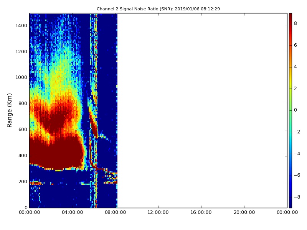307x230 pixels.
Task: Click the 'Range (Km)' y-axis label
Action: [x=9, y=110]
